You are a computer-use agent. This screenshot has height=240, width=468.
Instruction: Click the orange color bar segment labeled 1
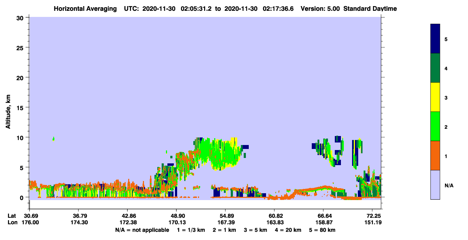point(435,155)
